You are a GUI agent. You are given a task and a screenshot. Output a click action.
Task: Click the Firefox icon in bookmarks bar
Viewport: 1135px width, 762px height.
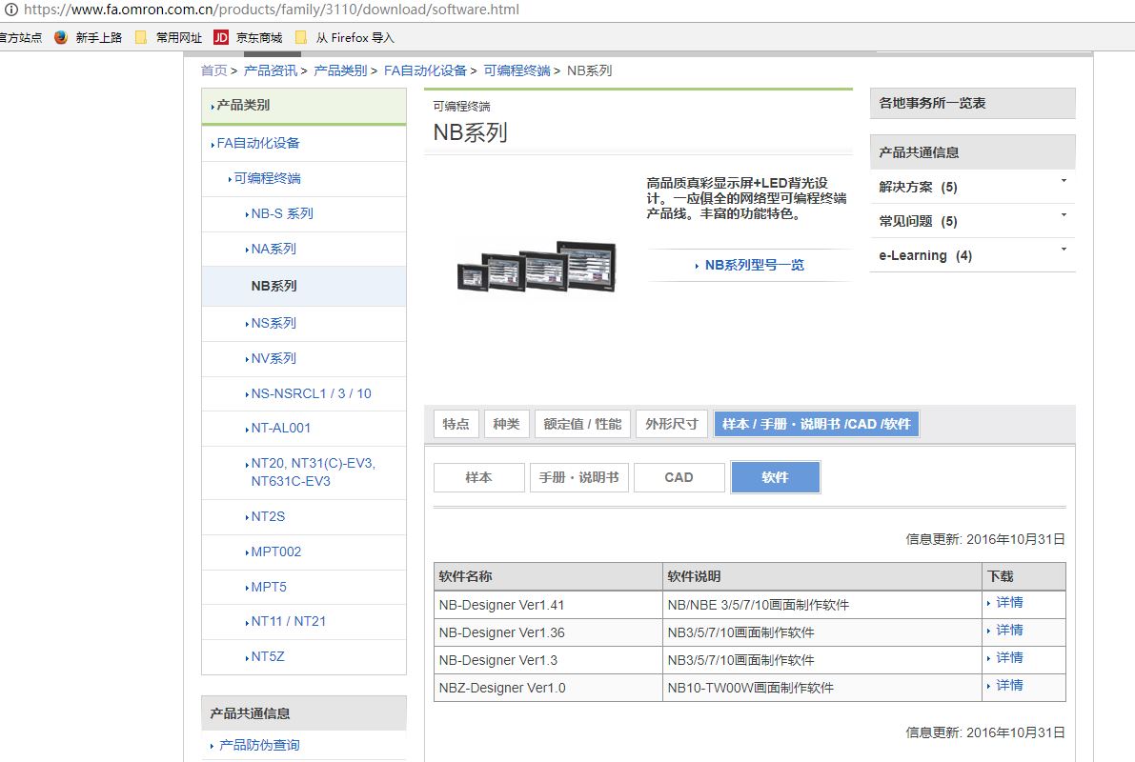click(x=62, y=38)
